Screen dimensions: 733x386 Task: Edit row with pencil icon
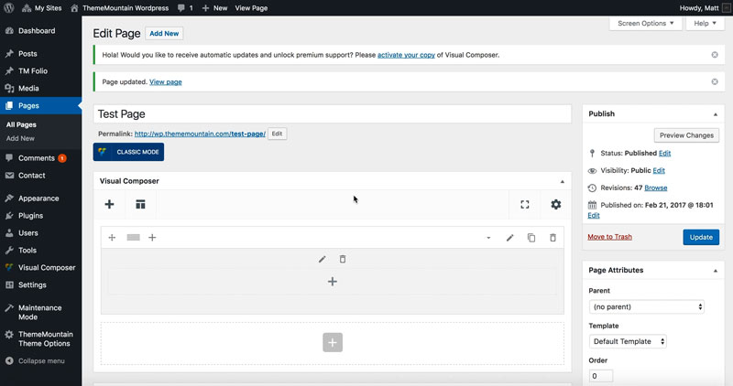click(x=510, y=238)
